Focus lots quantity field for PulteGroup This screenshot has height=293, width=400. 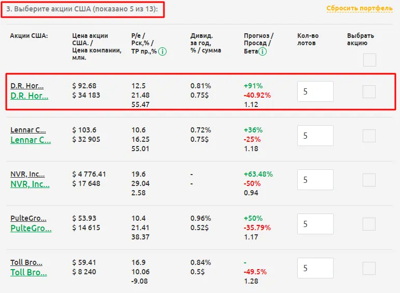(x=315, y=224)
